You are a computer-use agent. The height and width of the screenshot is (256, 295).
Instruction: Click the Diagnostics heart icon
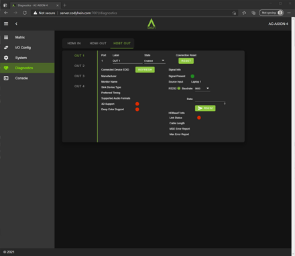[6, 68]
